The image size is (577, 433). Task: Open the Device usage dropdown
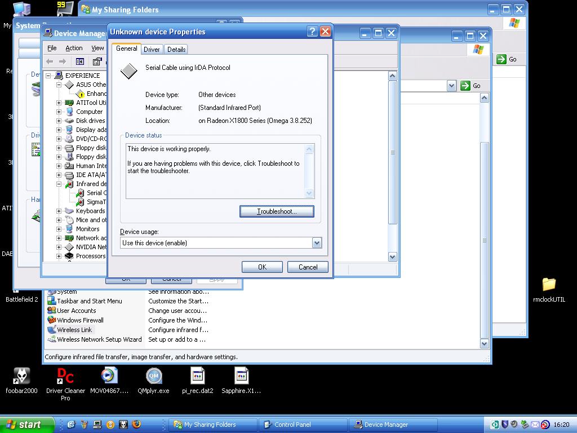pos(317,243)
